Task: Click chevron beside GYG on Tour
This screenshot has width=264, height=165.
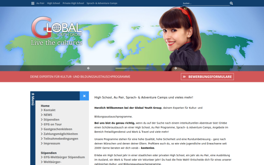Action: 42,124
